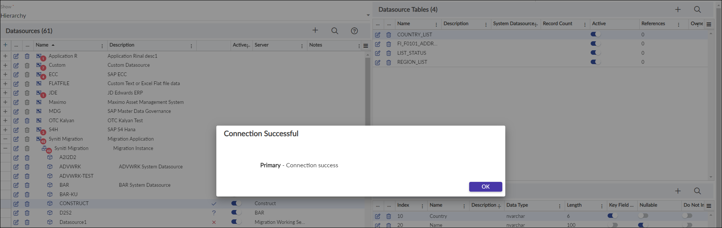
Task: Edit the Country column with index 10
Action: point(378,216)
